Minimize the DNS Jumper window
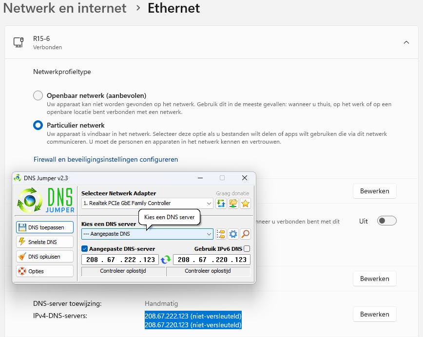 pos(200,178)
